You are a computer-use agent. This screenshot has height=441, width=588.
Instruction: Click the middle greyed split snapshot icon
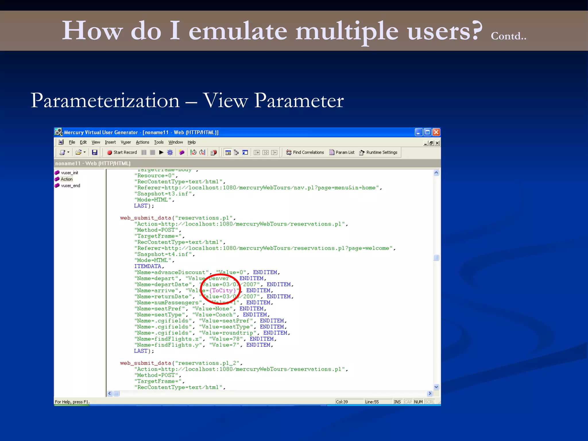[266, 152]
